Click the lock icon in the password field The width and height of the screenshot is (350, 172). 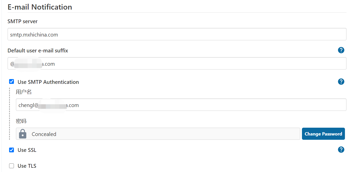tap(23, 134)
